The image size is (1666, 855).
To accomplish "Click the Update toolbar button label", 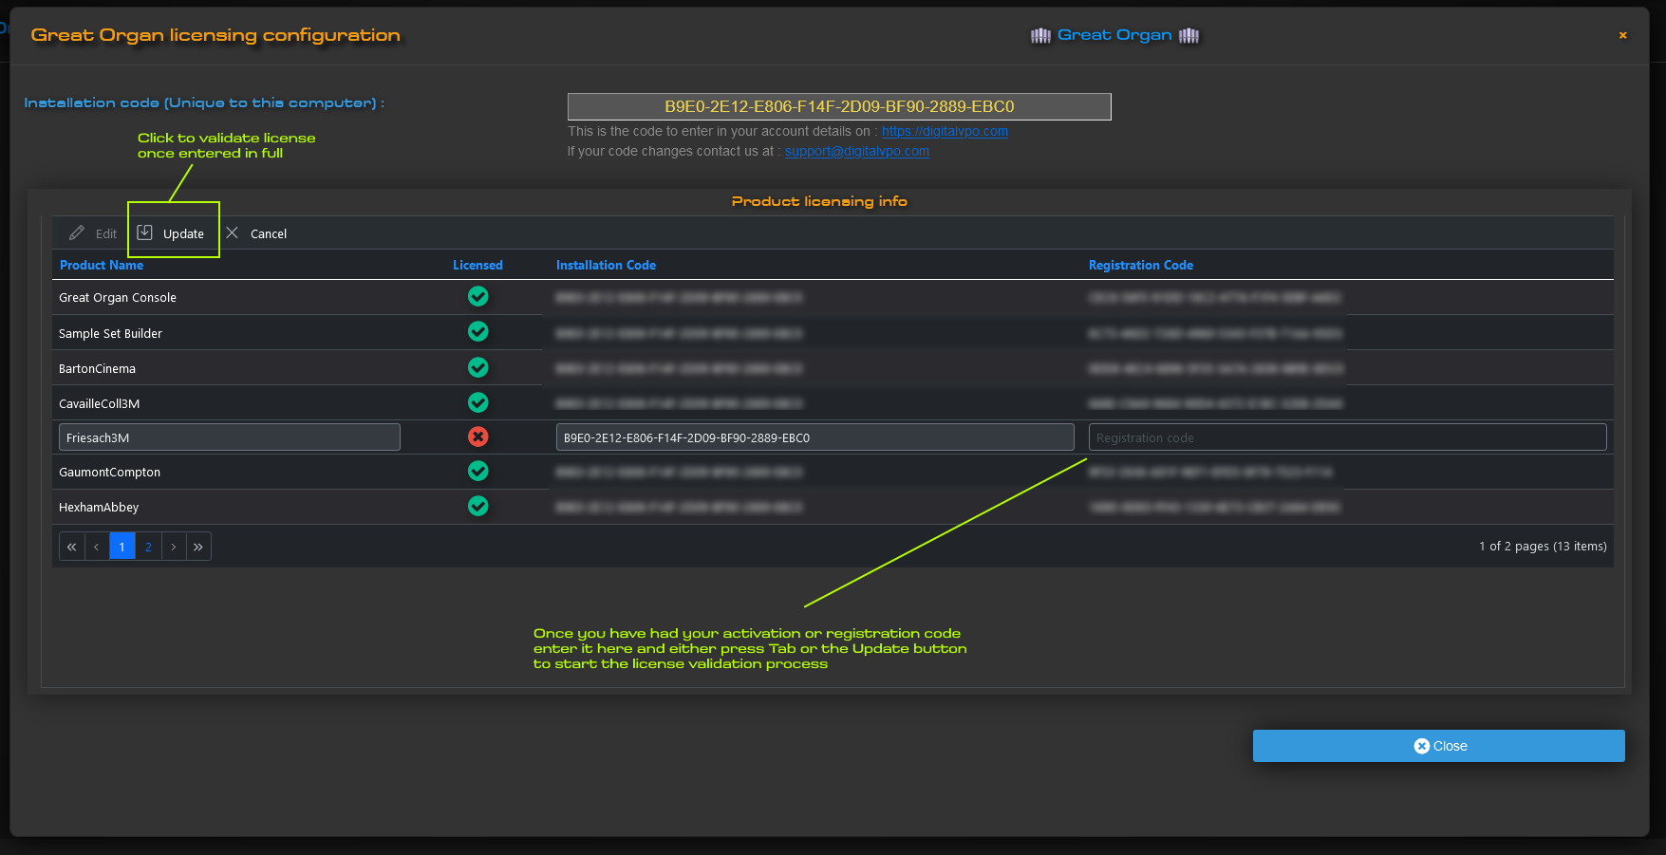I will (x=183, y=233).
